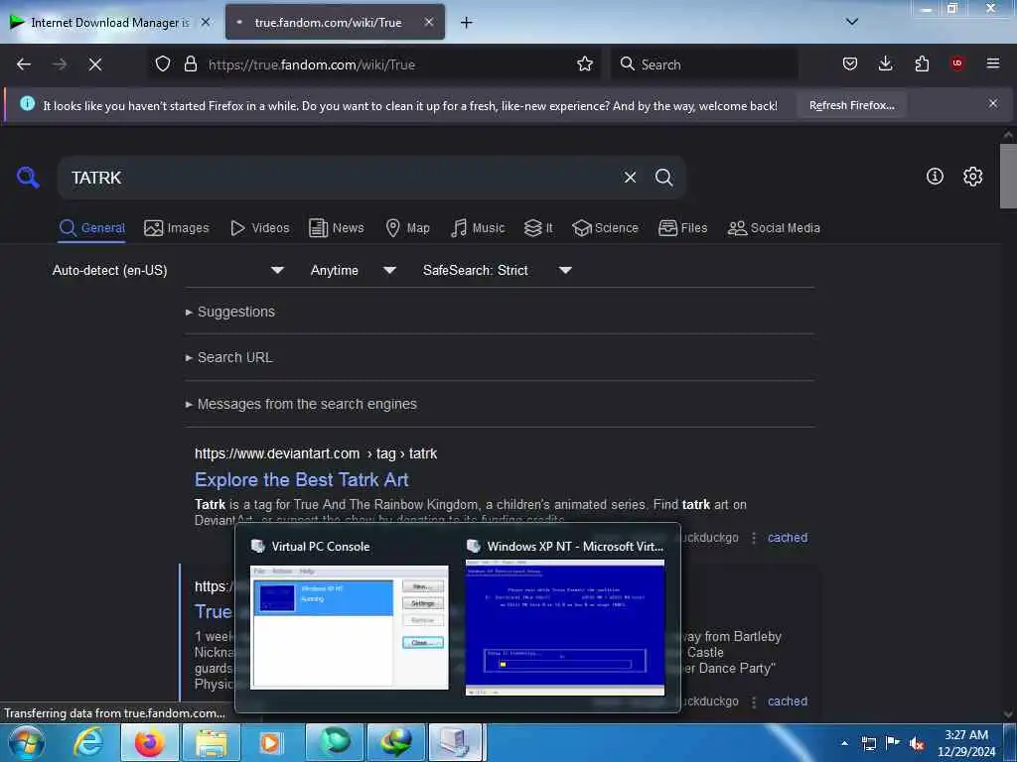The image size is (1017, 762).
Task: Dismiss the Firefox refresh notification bar
Action: [x=992, y=103]
